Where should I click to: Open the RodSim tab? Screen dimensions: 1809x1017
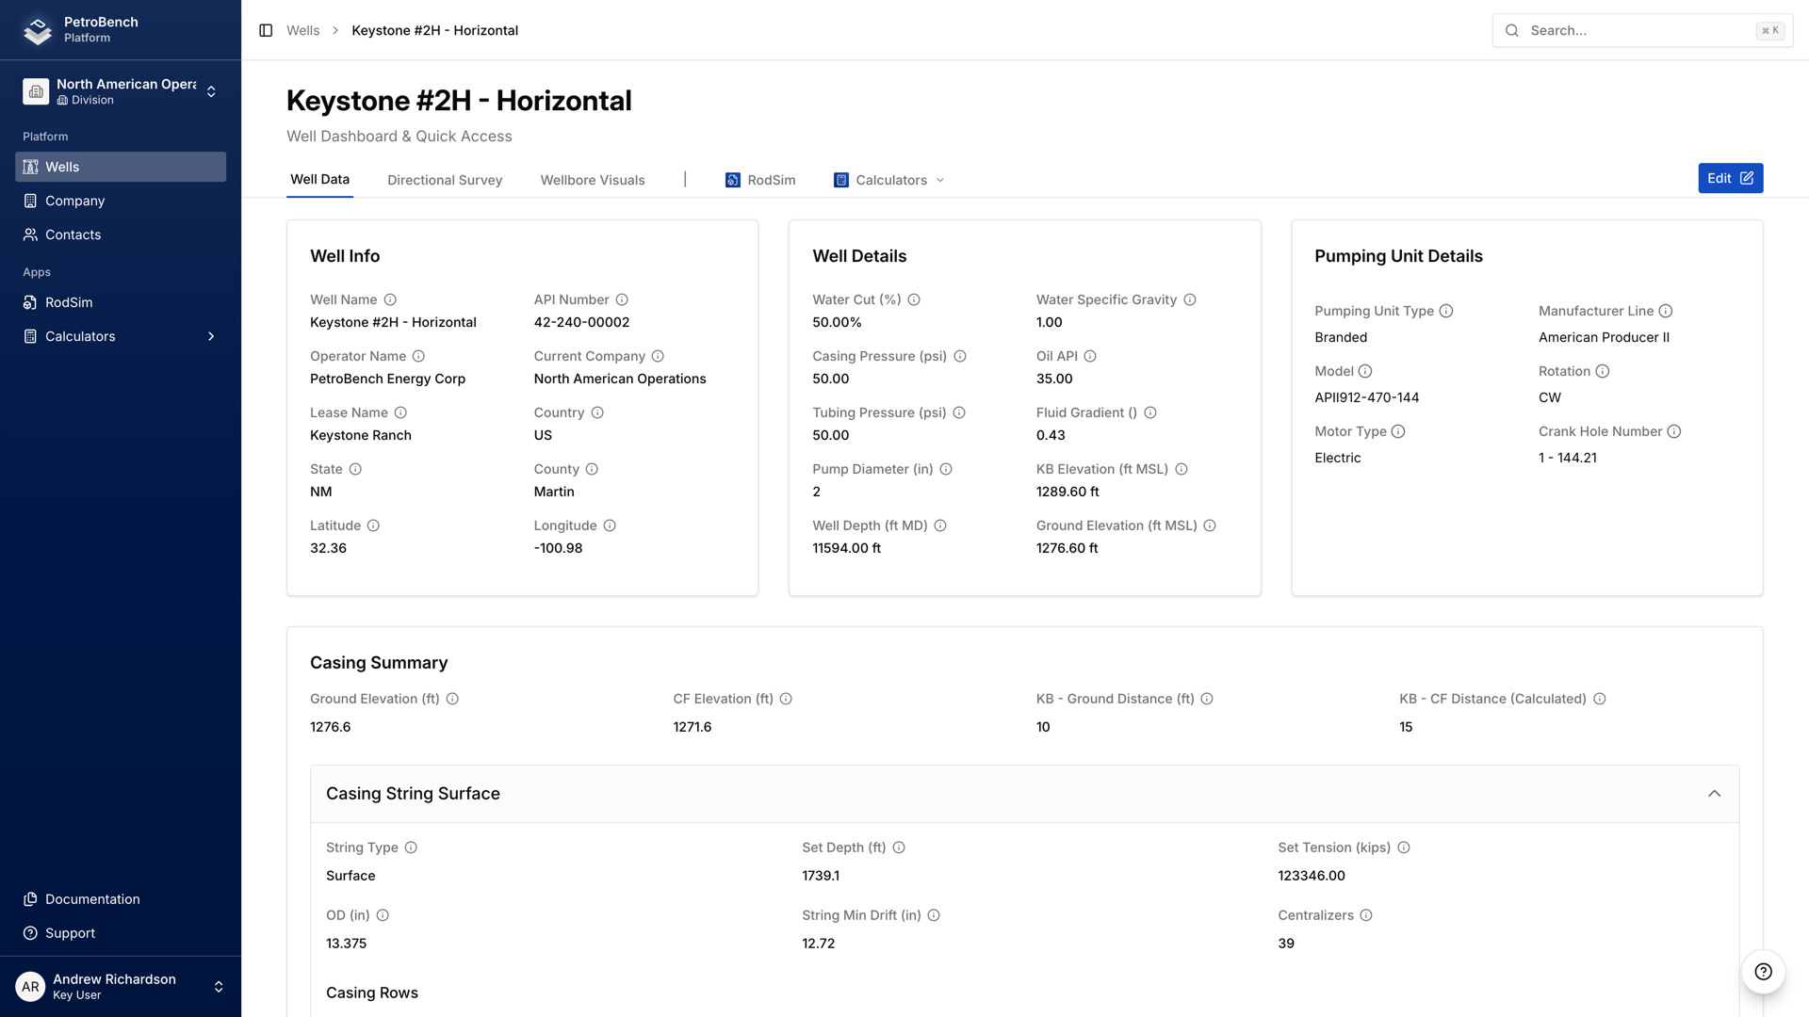click(760, 180)
